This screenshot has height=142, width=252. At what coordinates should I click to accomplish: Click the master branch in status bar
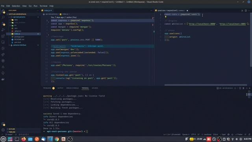click(x=9, y=135)
